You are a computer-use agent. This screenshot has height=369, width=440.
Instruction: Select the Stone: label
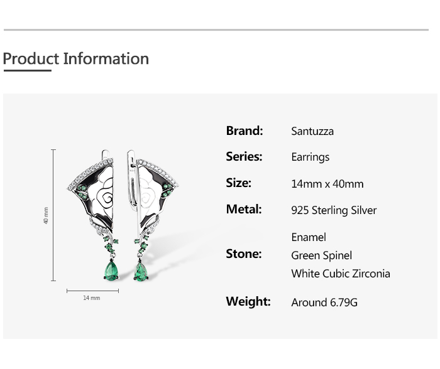(244, 254)
